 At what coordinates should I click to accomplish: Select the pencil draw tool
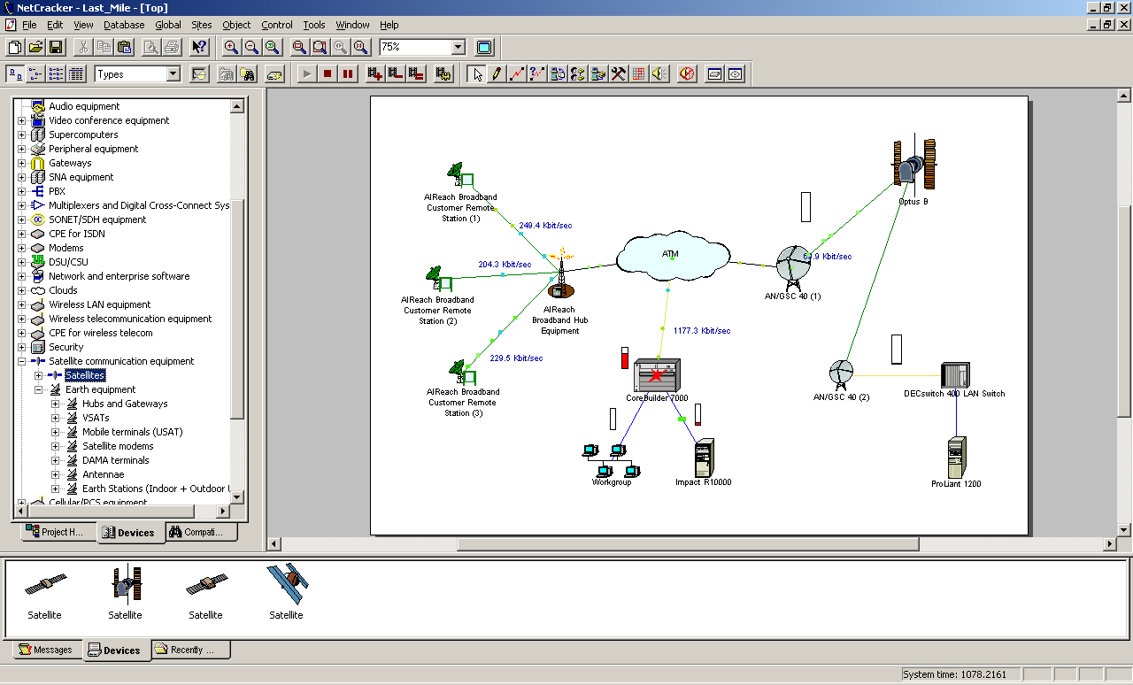[497, 74]
